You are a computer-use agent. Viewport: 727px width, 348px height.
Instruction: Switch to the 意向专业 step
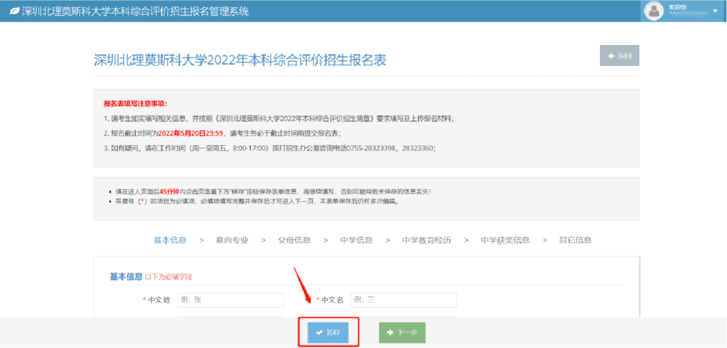pyautogui.click(x=232, y=240)
